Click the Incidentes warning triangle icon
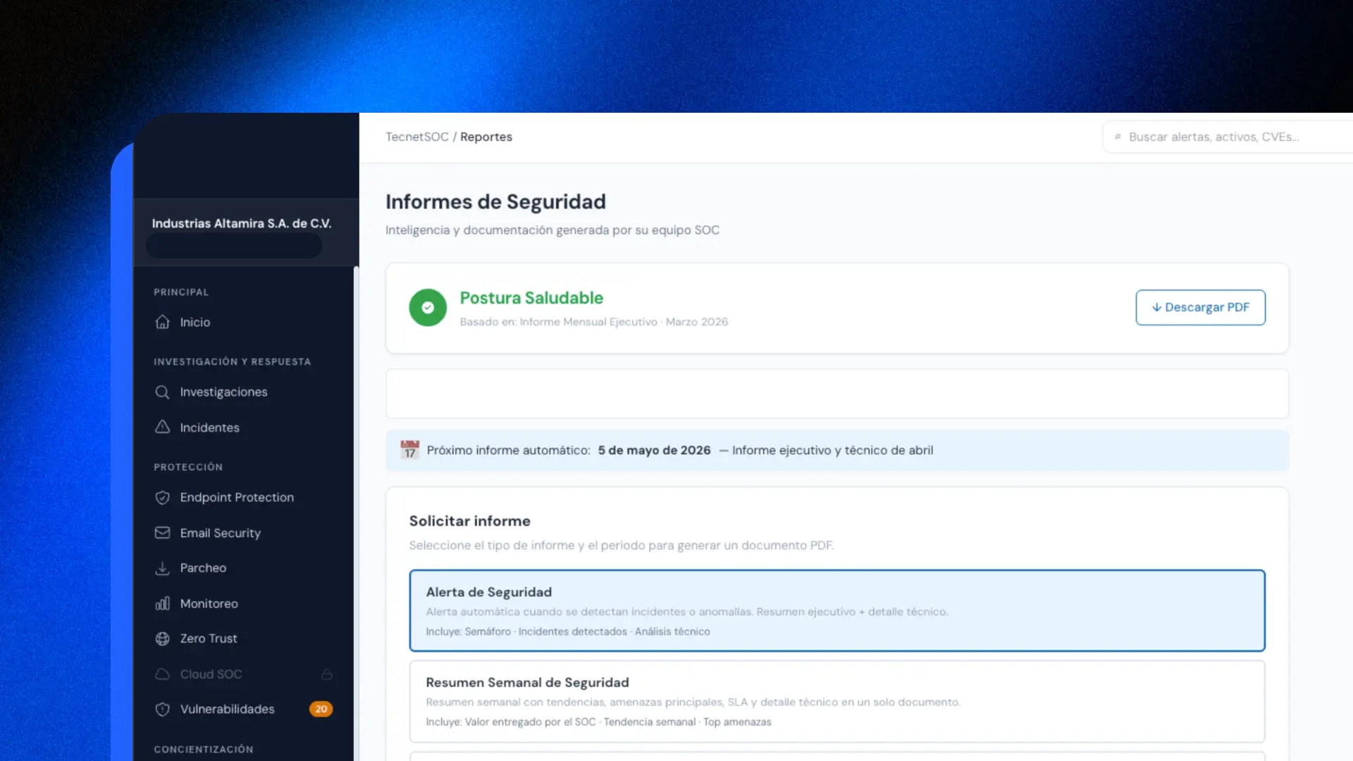This screenshot has width=1353, height=761. point(163,427)
